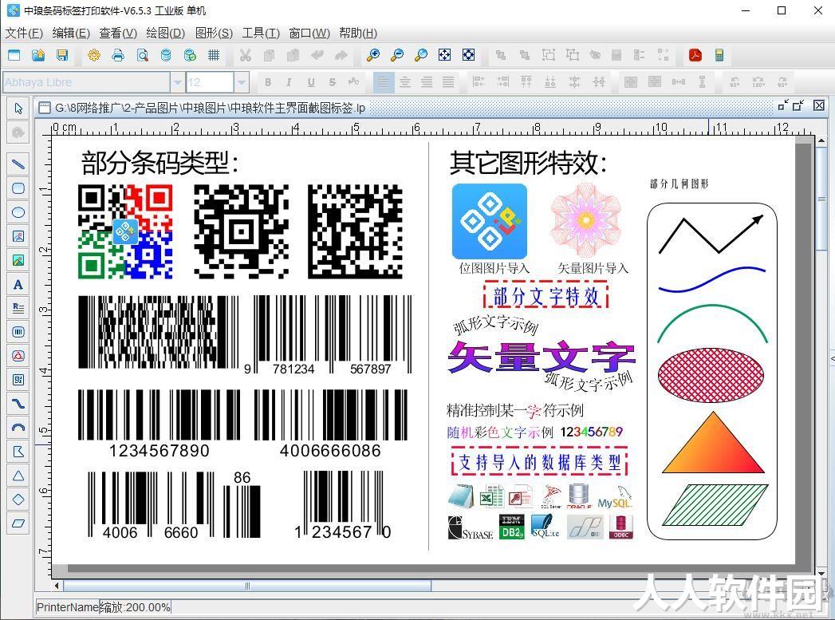835x620 pixels.
Task: Click the fit-to-window zoom icon
Action: click(445, 55)
